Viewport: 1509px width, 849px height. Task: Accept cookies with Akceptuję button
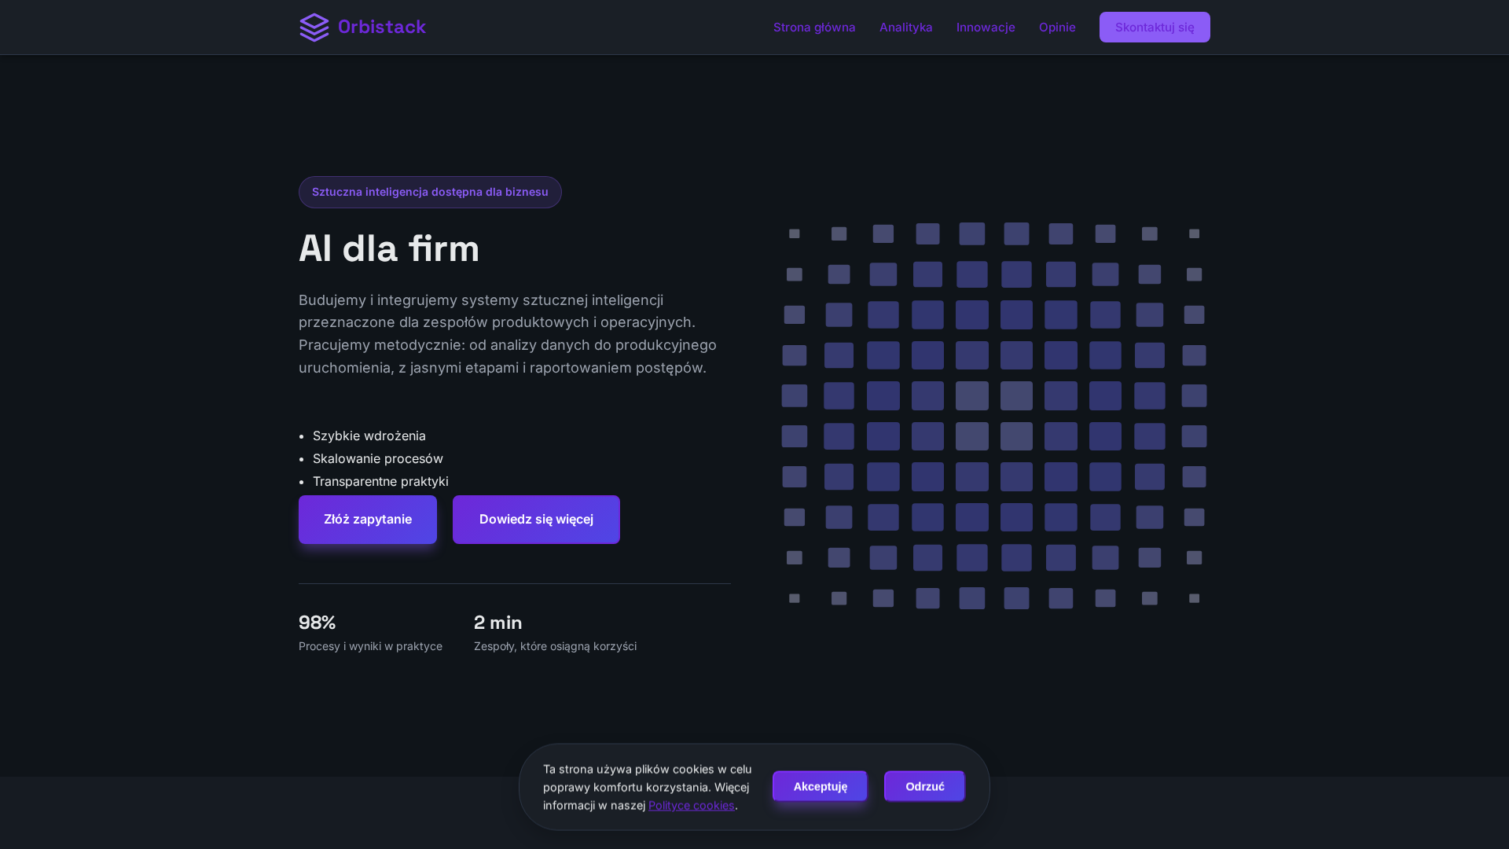tap(820, 786)
